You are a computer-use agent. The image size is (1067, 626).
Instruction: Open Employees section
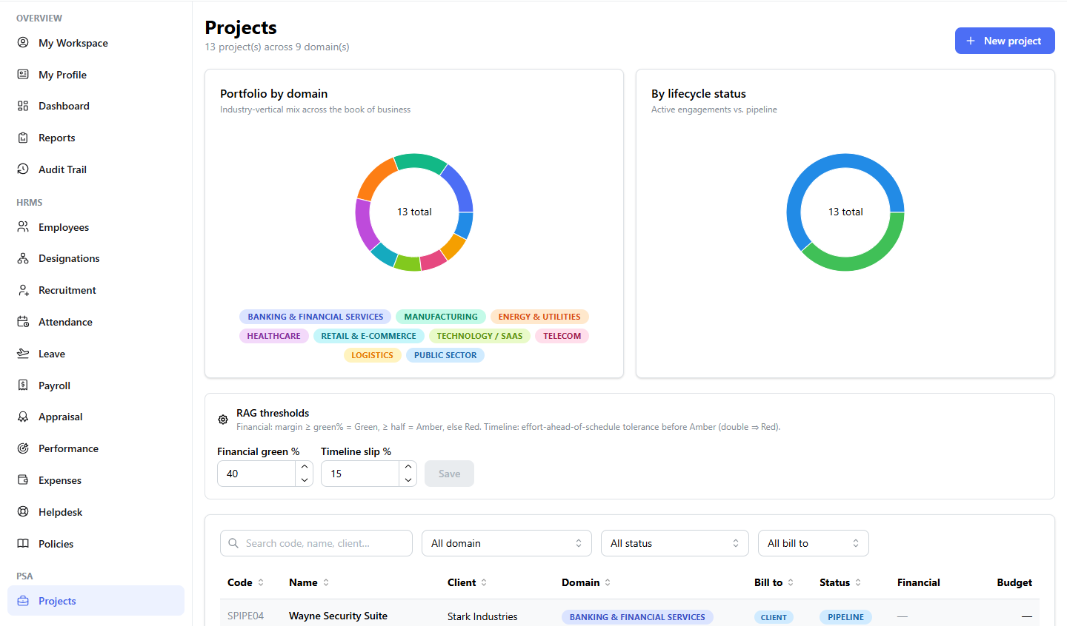click(x=96, y=227)
